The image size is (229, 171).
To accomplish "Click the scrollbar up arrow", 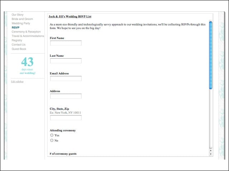I will [x=211, y=150].
